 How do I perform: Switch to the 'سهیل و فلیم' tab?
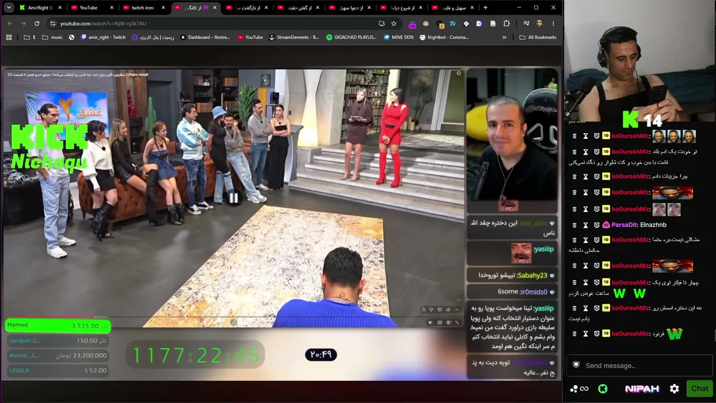(x=453, y=8)
